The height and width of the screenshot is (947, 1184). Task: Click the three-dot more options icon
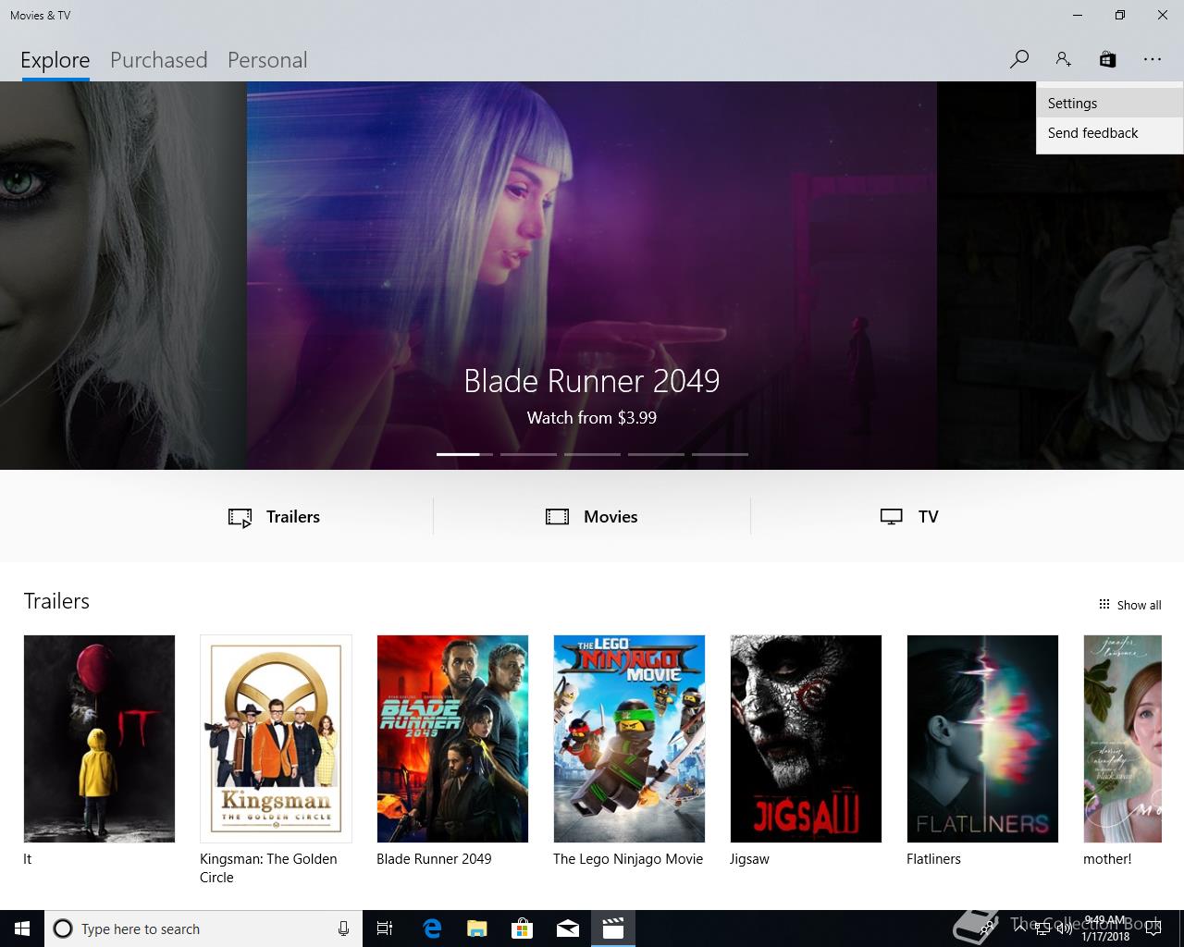[1152, 59]
